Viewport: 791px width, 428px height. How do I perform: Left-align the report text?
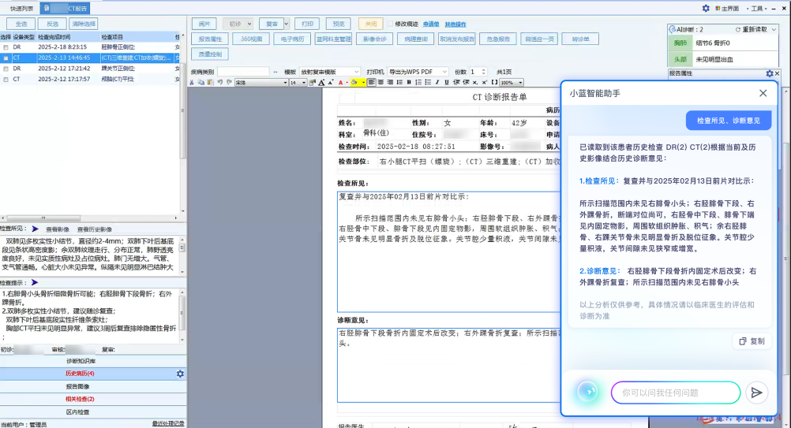click(371, 82)
